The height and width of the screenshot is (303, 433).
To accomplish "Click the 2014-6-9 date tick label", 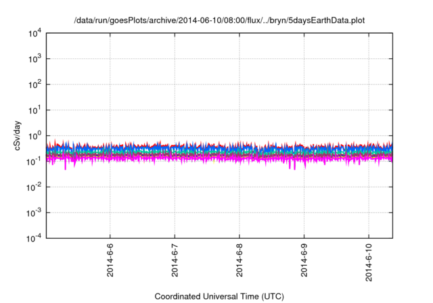I will point(304,260).
